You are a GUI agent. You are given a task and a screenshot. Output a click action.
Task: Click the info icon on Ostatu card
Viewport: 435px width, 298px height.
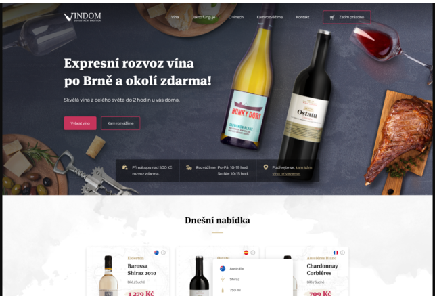point(253,253)
